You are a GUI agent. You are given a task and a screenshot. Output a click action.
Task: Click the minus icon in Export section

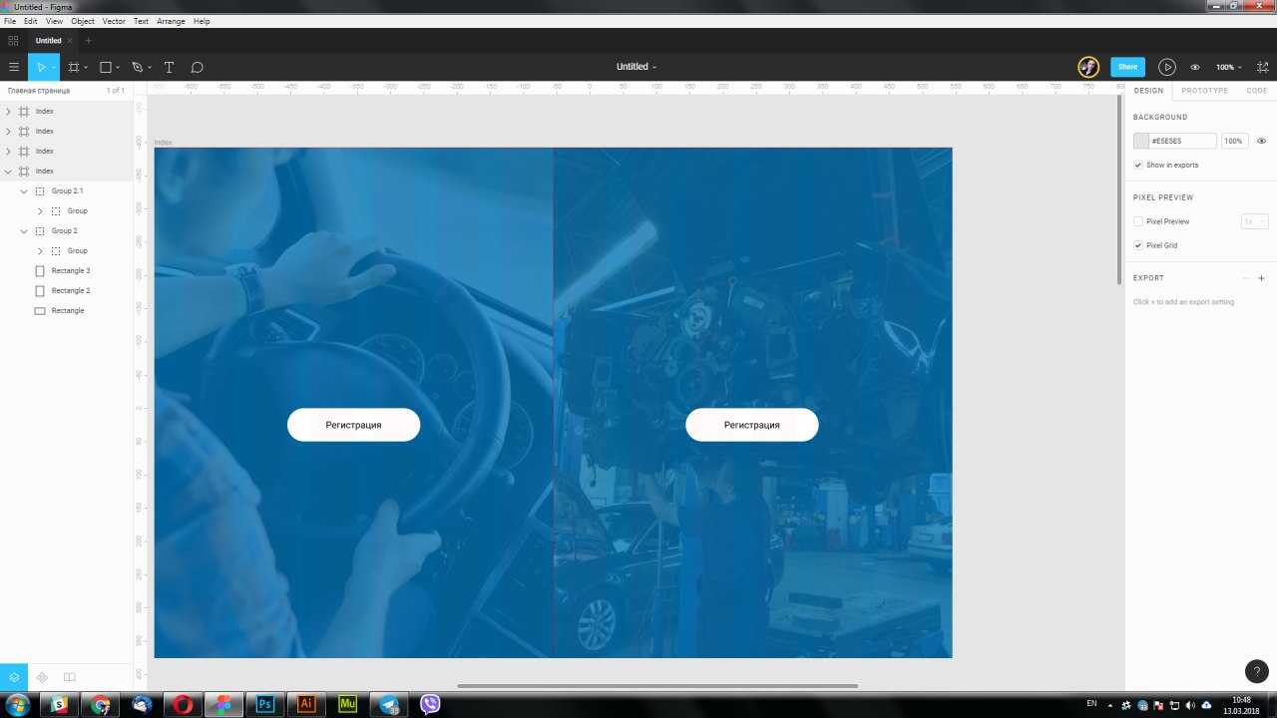point(1245,278)
